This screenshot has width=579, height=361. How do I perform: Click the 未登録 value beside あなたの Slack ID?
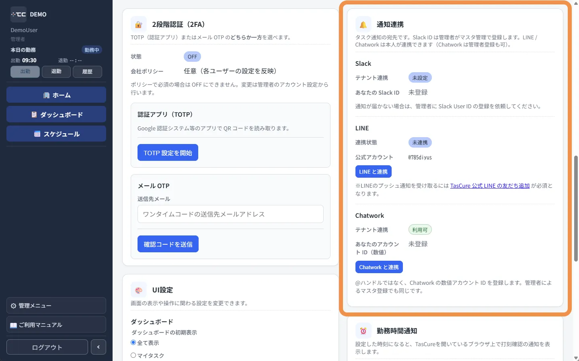point(418,92)
